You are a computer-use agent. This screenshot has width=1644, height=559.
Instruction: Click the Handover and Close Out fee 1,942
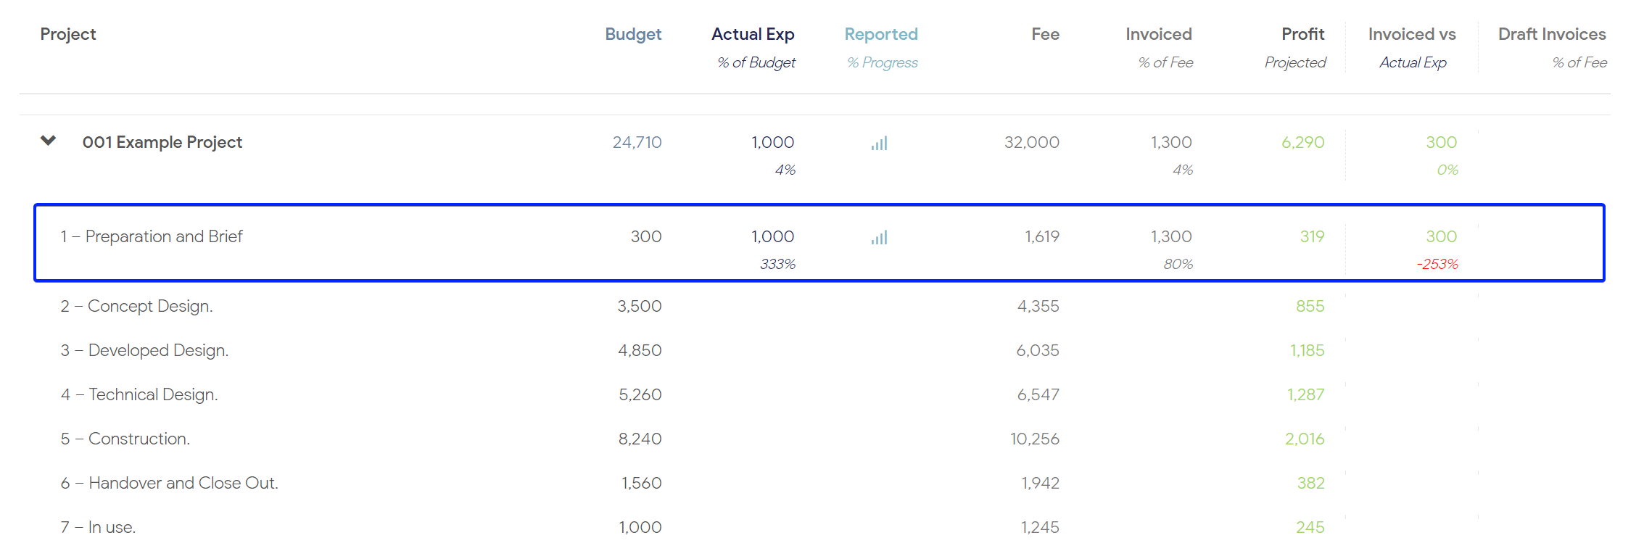(1040, 483)
